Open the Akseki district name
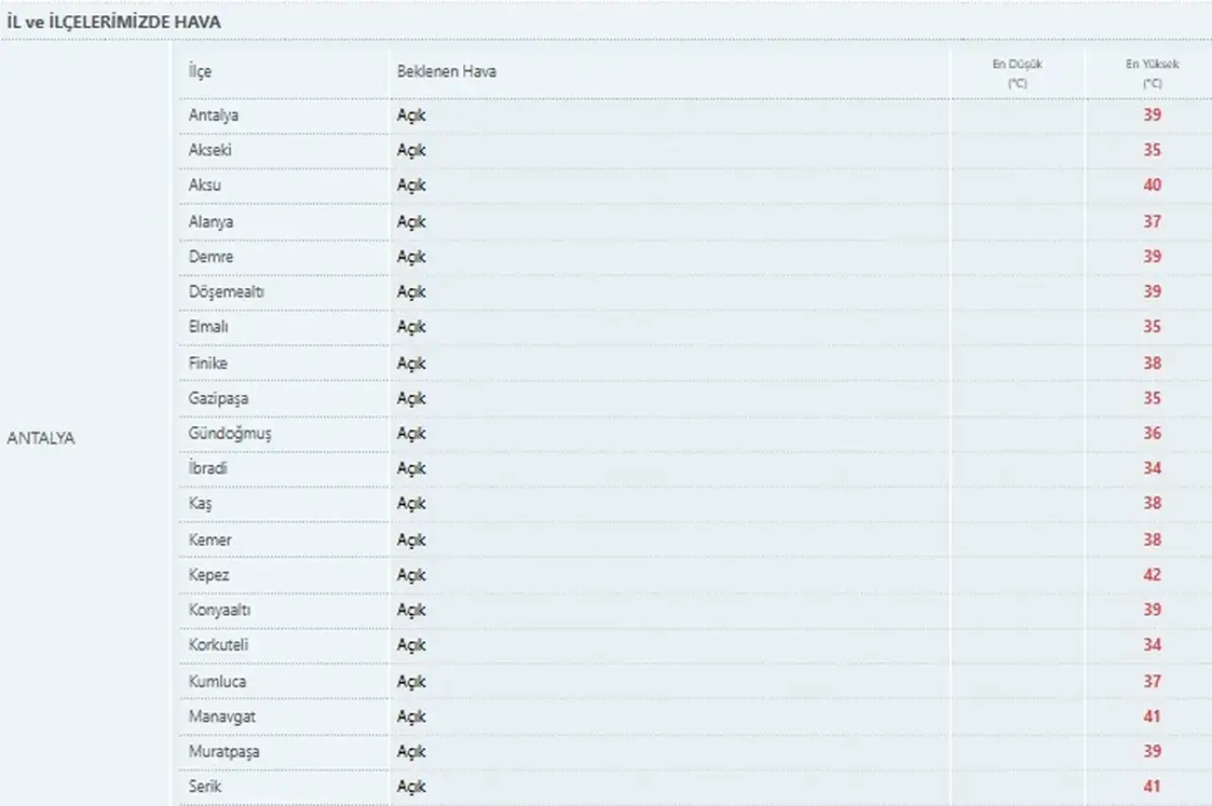1212x806 pixels. coord(210,151)
